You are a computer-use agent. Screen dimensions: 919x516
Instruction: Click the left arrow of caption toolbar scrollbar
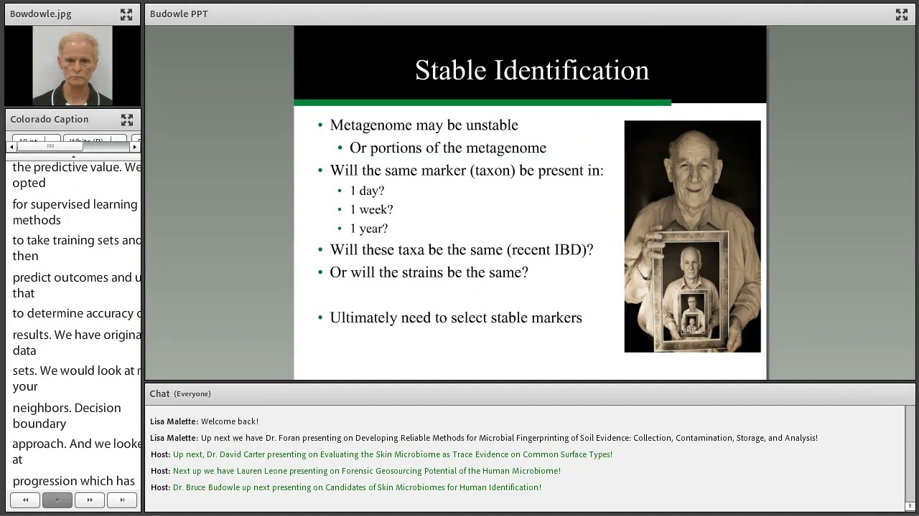click(11, 147)
